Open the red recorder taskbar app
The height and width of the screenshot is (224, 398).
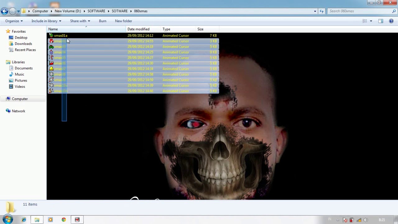tap(77, 220)
